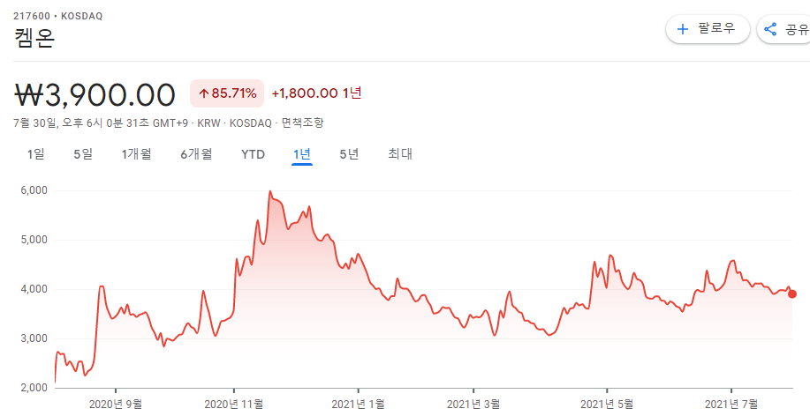This screenshot has height=416, width=810.
Task: Click the 2020년 9월 axis label
Action: (x=116, y=405)
